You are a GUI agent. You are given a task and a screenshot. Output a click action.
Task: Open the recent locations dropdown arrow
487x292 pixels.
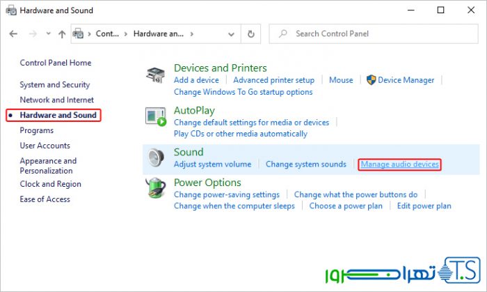tap(48, 33)
